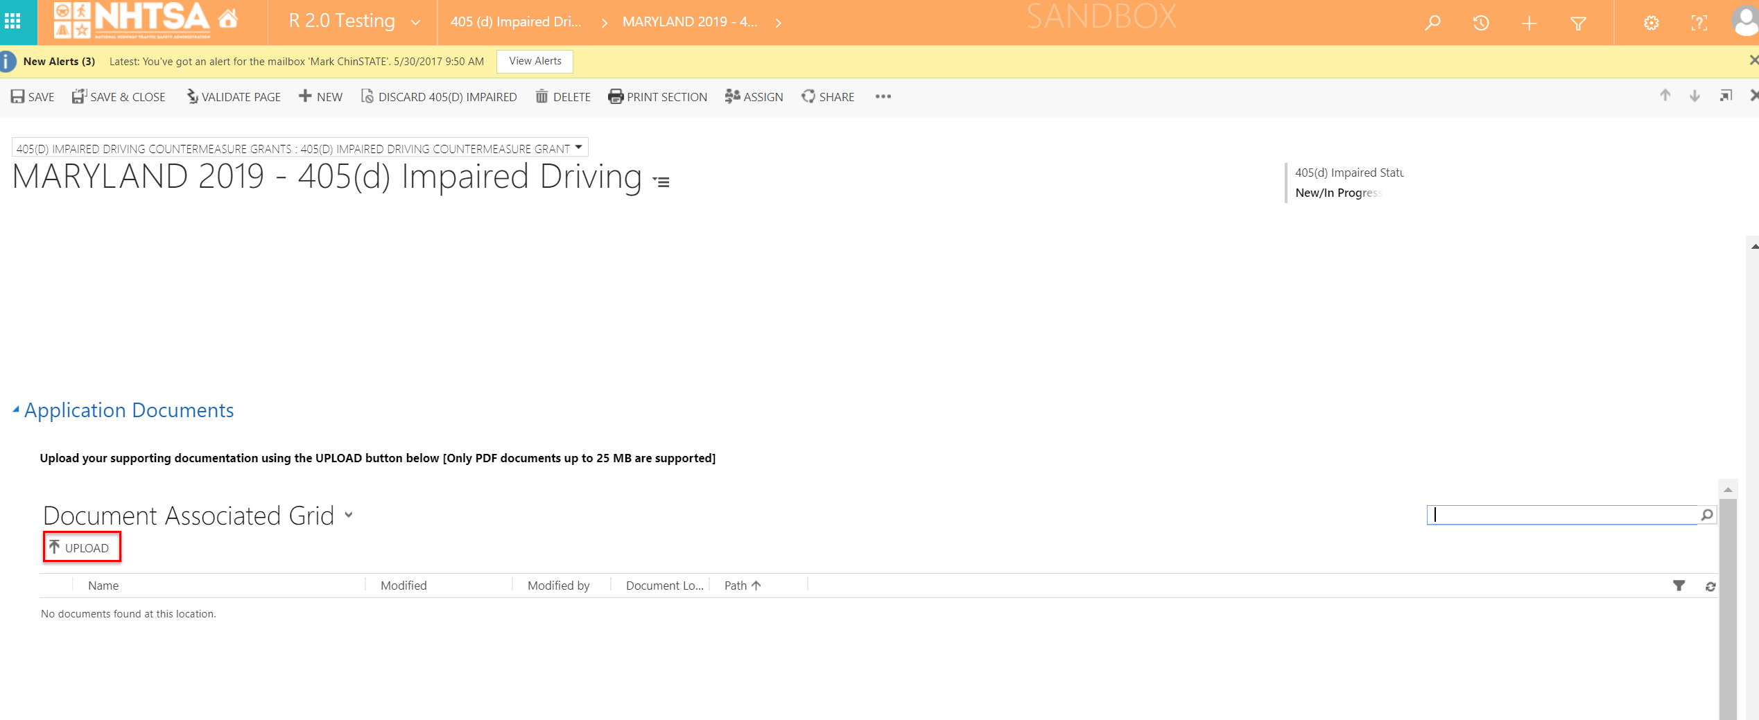Click the View Alerts button
The height and width of the screenshot is (720, 1759).
(535, 61)
